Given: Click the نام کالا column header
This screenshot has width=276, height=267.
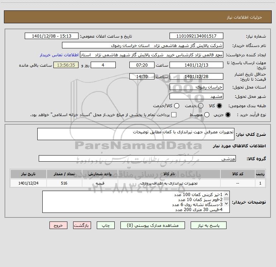Looking at the screenshot, I should tap(169, 174).
